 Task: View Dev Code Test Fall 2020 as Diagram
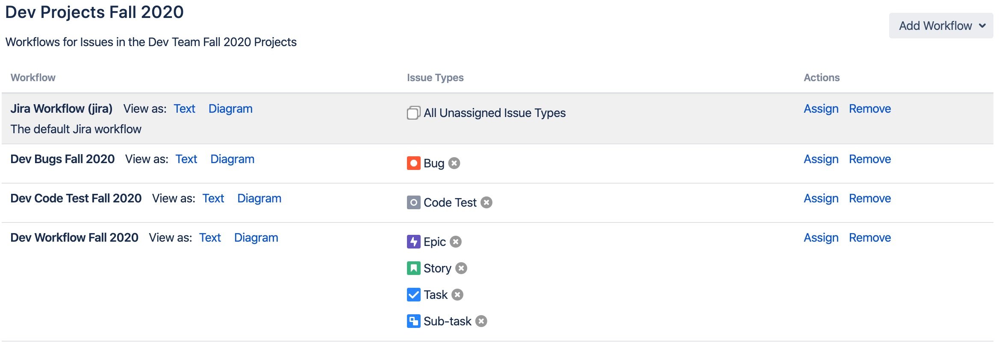259,199
